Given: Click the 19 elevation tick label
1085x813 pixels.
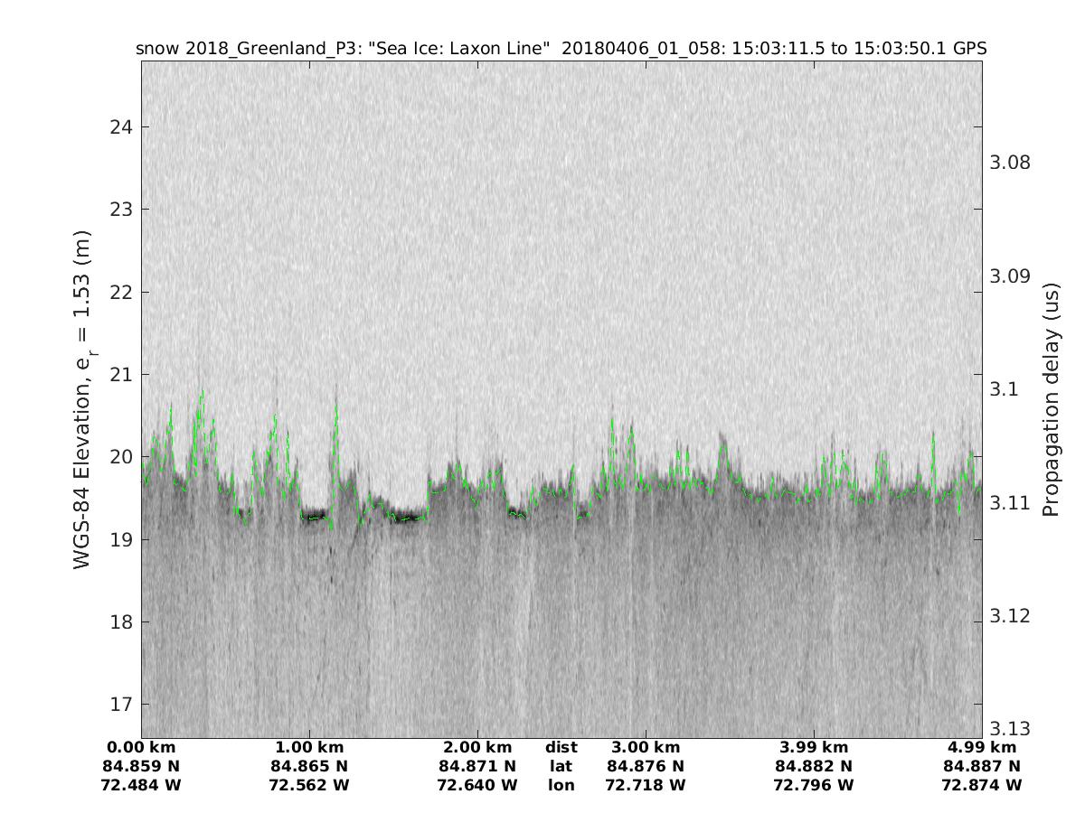Looking at the screenshot, I should (121, 539).
